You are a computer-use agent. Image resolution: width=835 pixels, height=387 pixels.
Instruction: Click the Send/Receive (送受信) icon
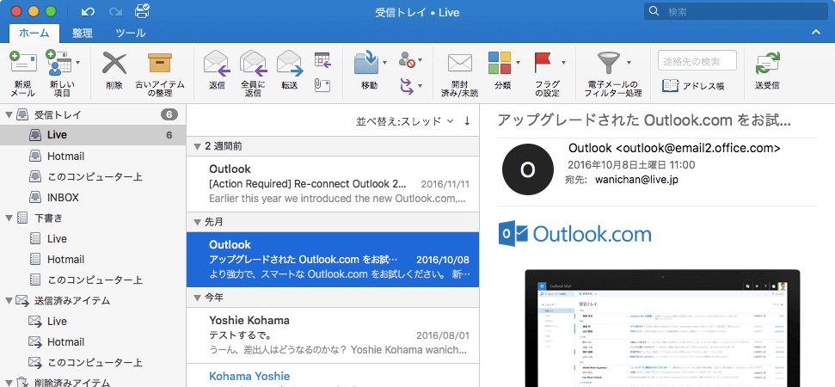pos(767,64)
